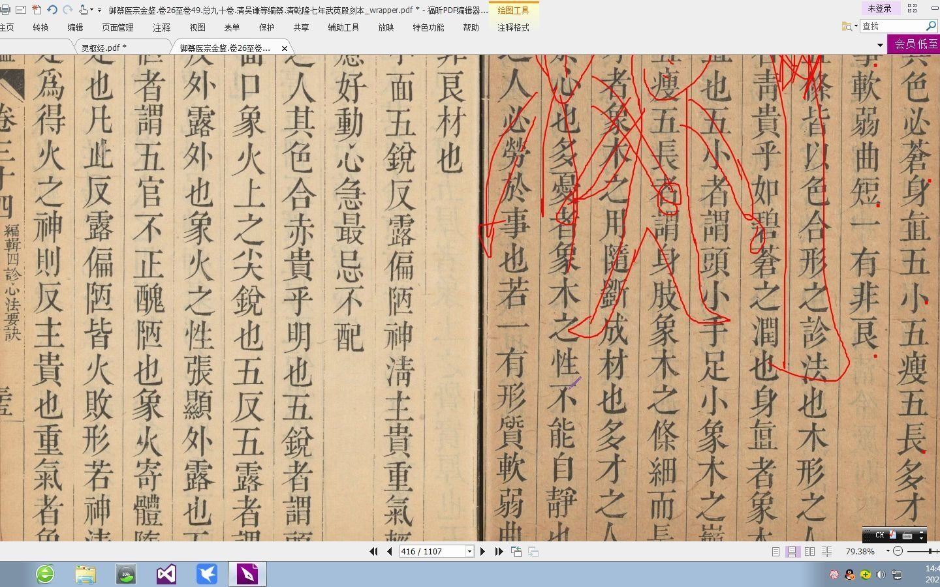The width and height of the screenshot is (940, 587).
Task: Open the 帮助 ribbon tab
Action: tap(471, 27)
